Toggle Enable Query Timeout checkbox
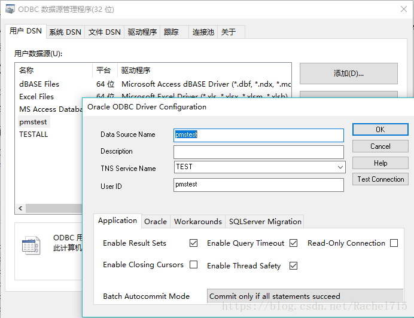 click(x=293, y=243)
